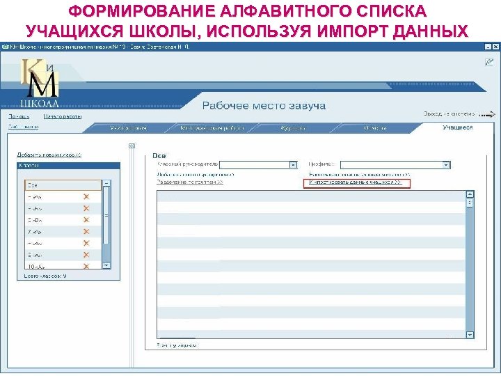Click the pencil note icon at top right
The height and width of the screenshot is (376, 501).
[x=489, y=62]
